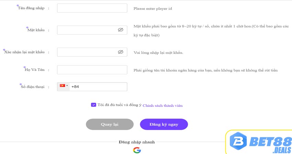
Task: Sign in quickly with the Google icon
Action: click(137, 150)
